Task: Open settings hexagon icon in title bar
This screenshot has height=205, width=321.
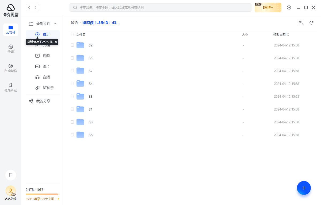Action: [x=289, y=7]
